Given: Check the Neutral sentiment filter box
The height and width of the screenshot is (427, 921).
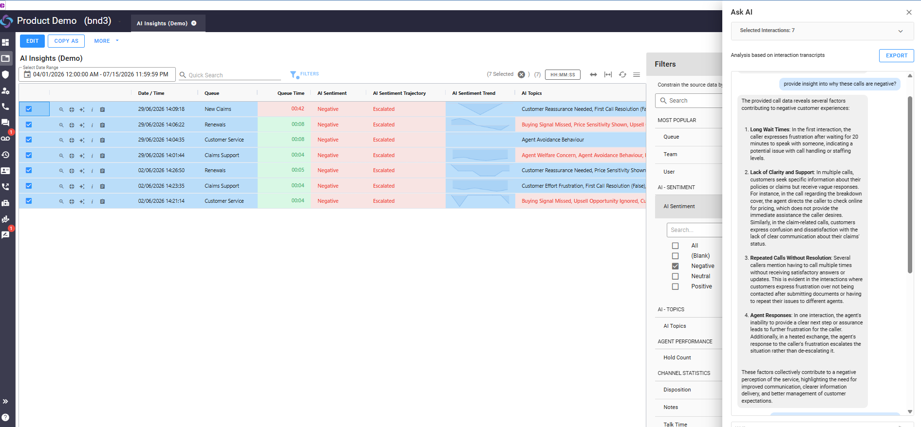Looking at the screenshot, I should pos(675,276).
